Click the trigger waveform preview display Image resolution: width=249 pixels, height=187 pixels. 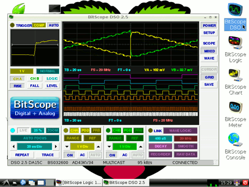(35, 48)
